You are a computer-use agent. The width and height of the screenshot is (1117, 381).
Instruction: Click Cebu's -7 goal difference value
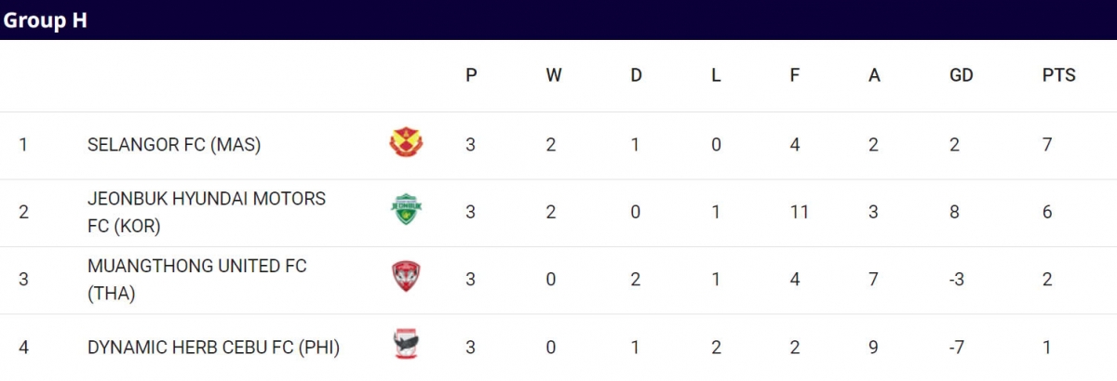[959, 348]
